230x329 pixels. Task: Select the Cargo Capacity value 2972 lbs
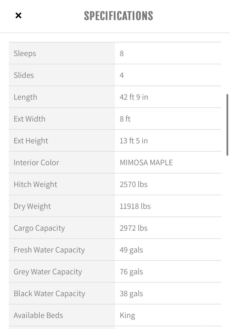pyautogui.click(x=134, y=228)
